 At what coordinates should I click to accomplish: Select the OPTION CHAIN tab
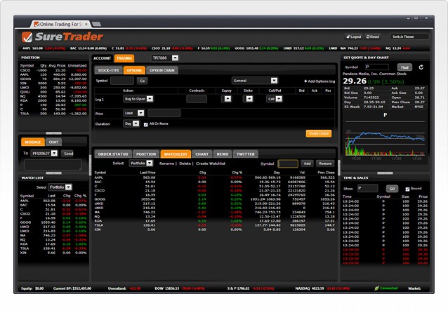click(x=162, y=70)
